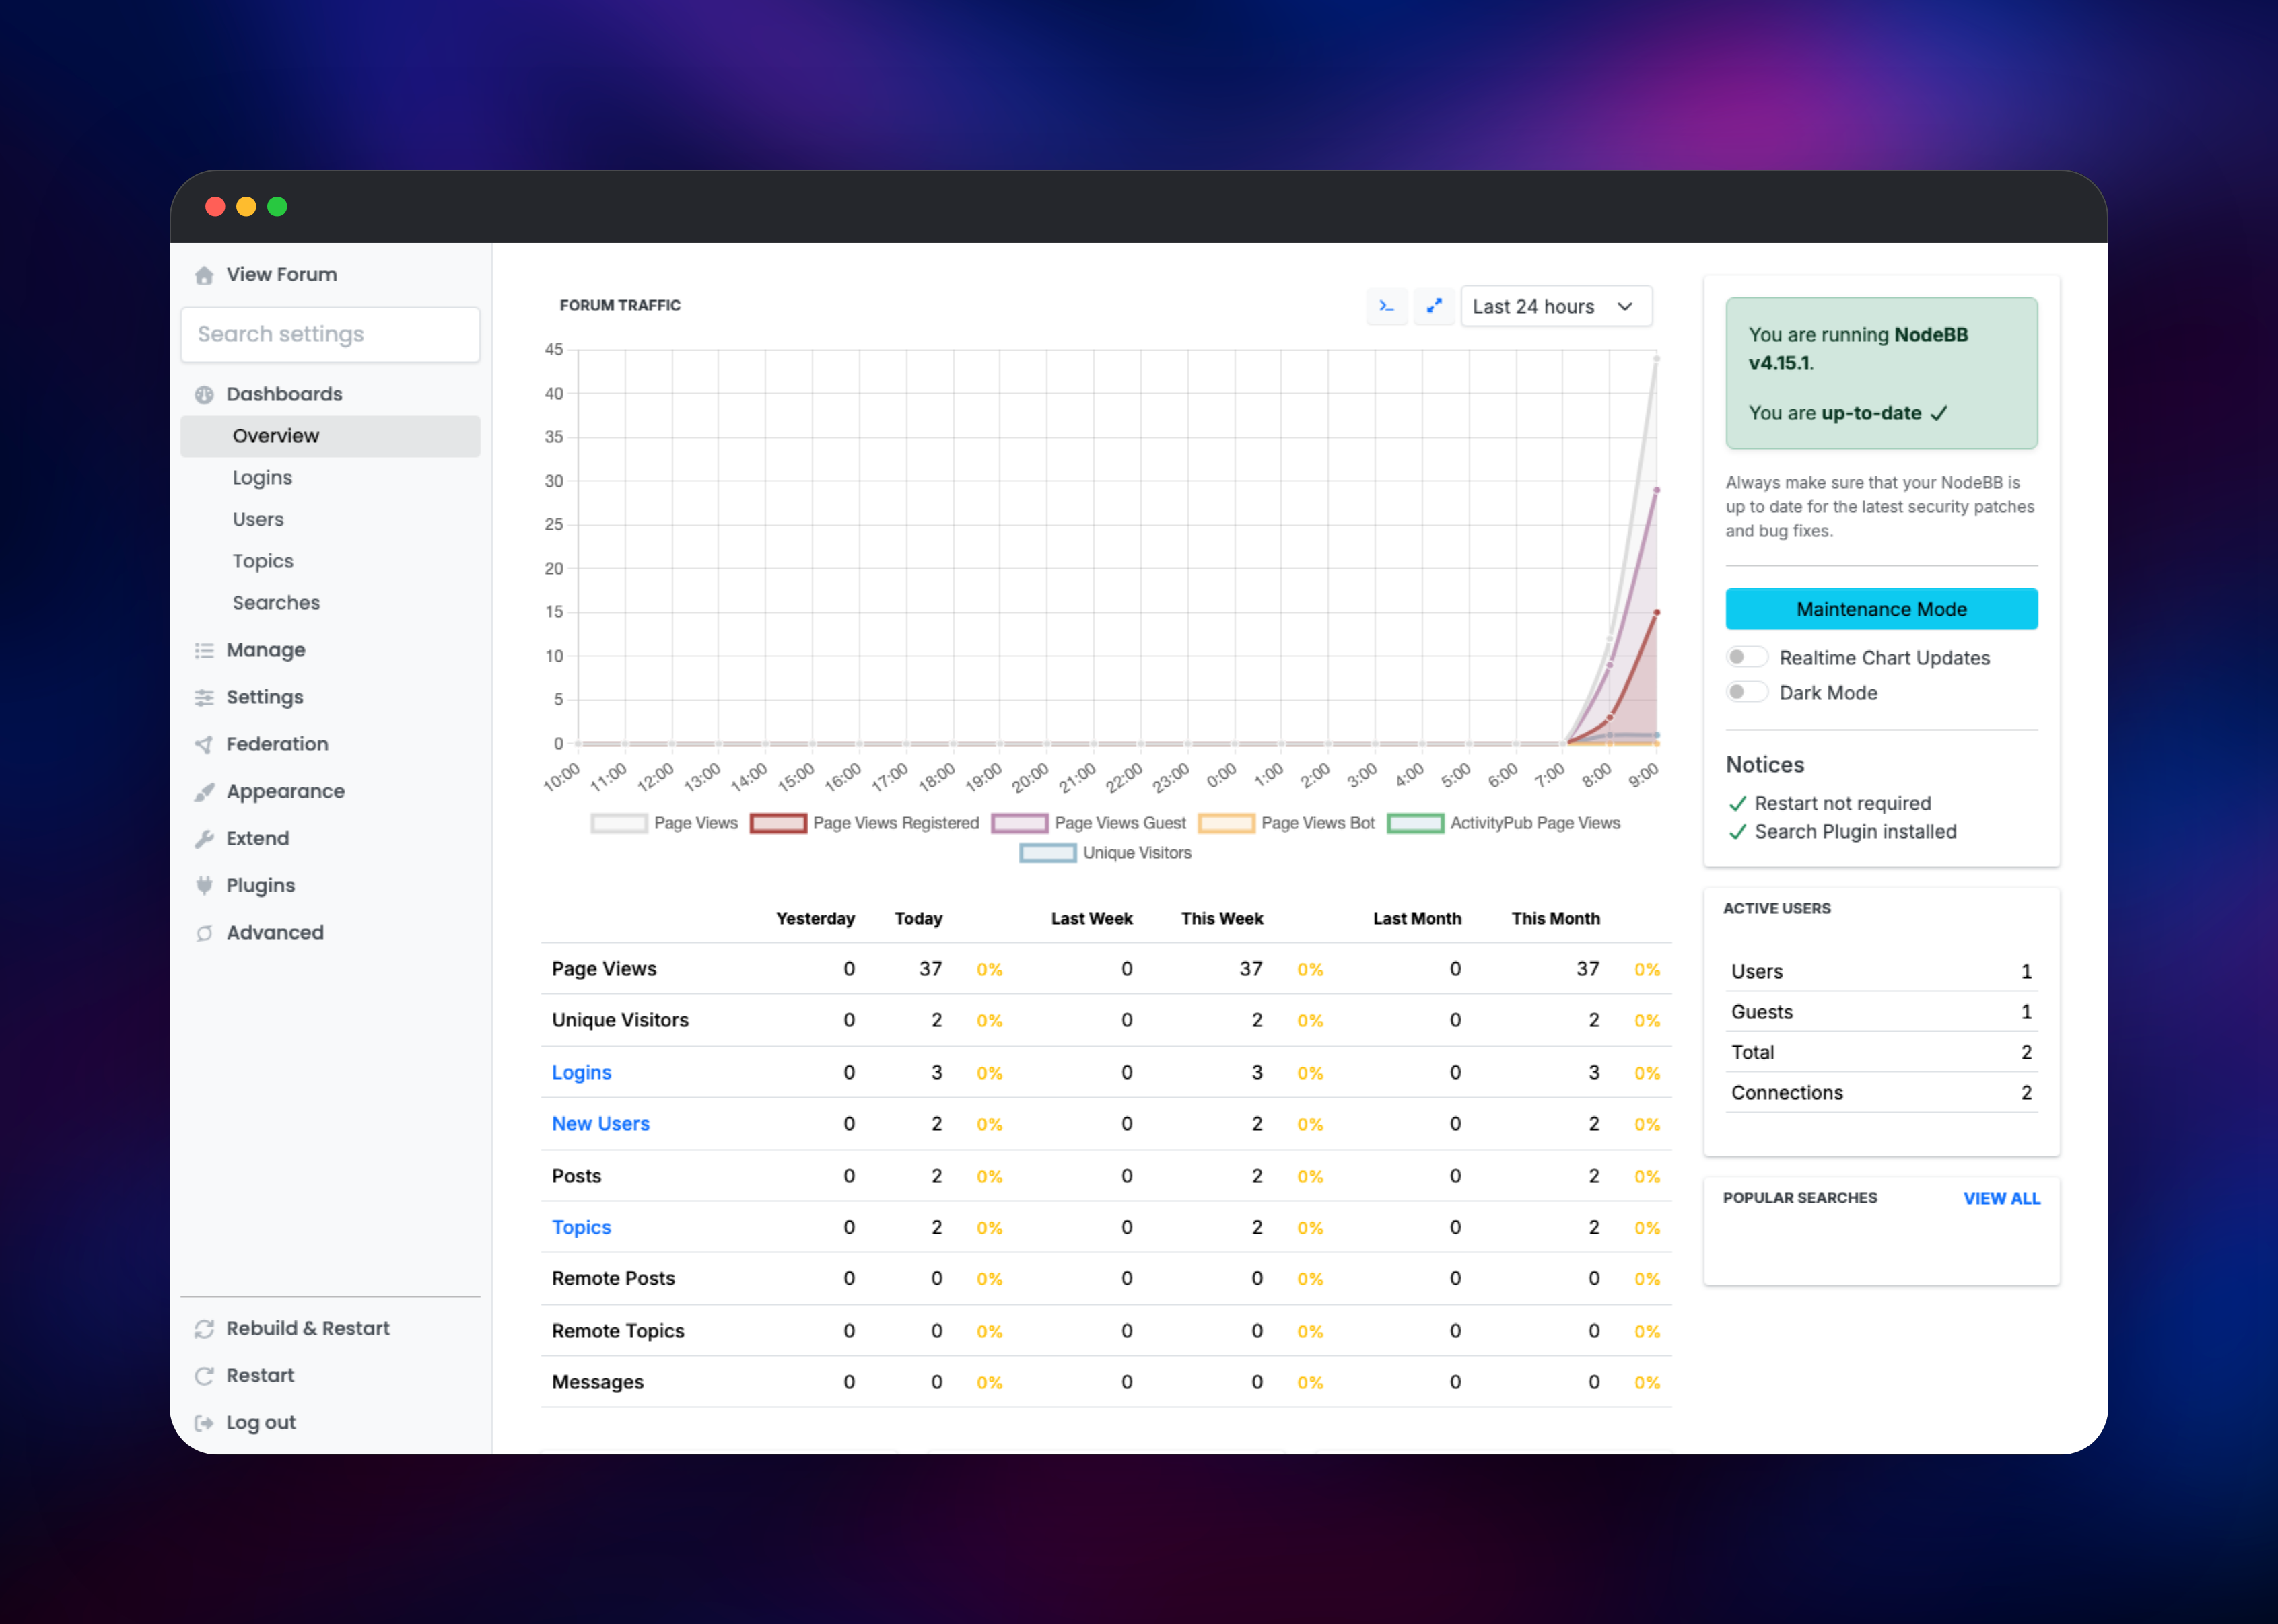Click the View Forum link
Screen dimensions: 2278x1624
point(330,275)
